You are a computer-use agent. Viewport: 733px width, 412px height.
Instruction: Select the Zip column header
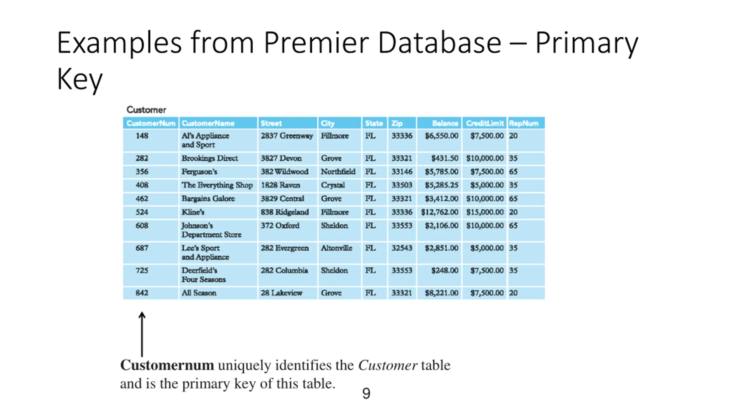(397, 123)
